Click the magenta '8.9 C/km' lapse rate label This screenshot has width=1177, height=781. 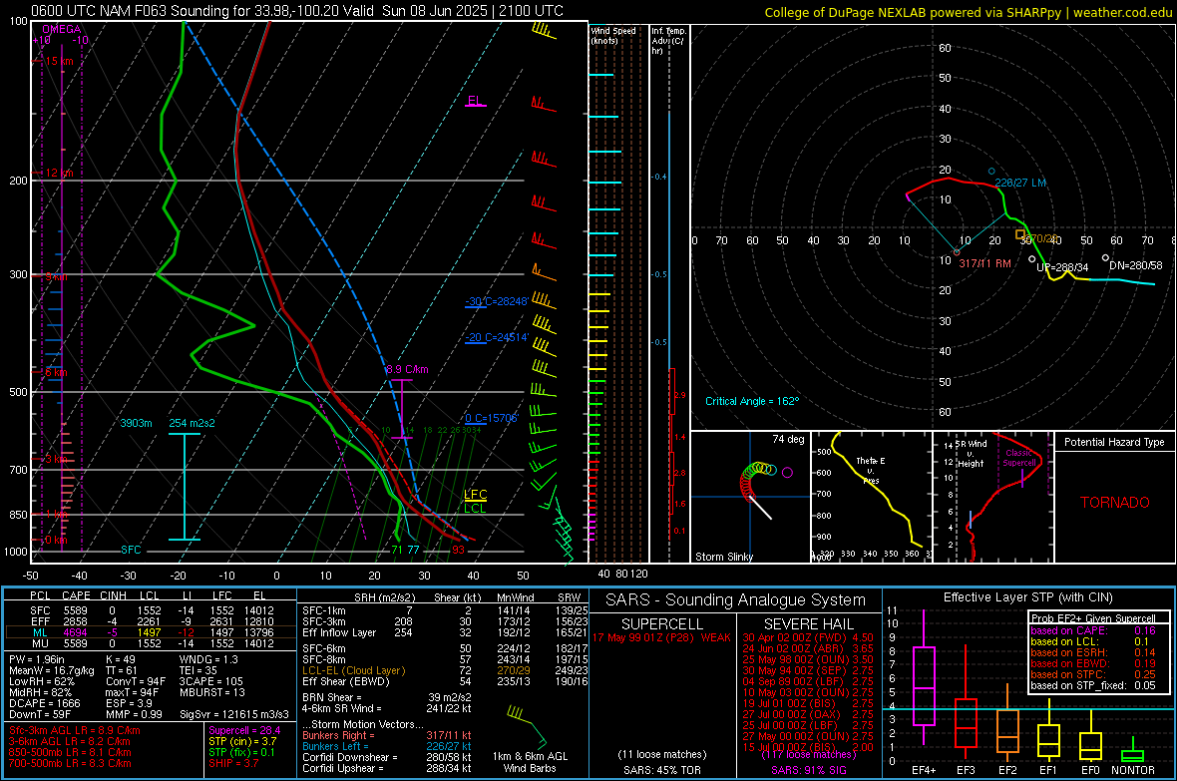click(407, 369)
